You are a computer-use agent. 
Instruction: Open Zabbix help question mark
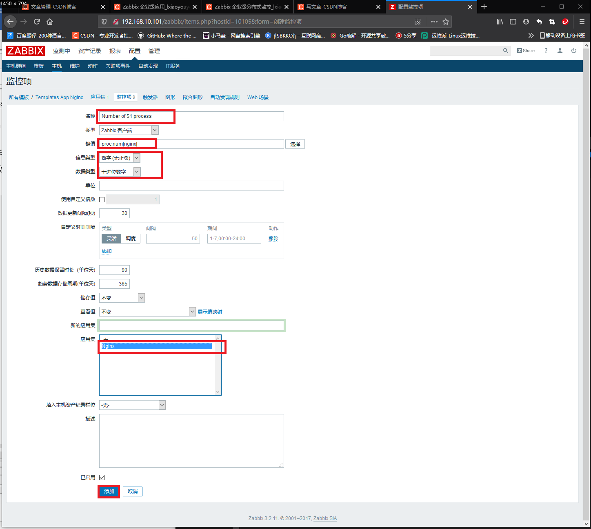pyautogui.click(x=546, y=51)
